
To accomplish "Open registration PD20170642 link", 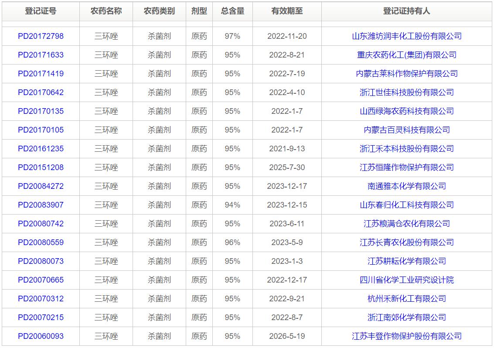I will click(41, 92).
